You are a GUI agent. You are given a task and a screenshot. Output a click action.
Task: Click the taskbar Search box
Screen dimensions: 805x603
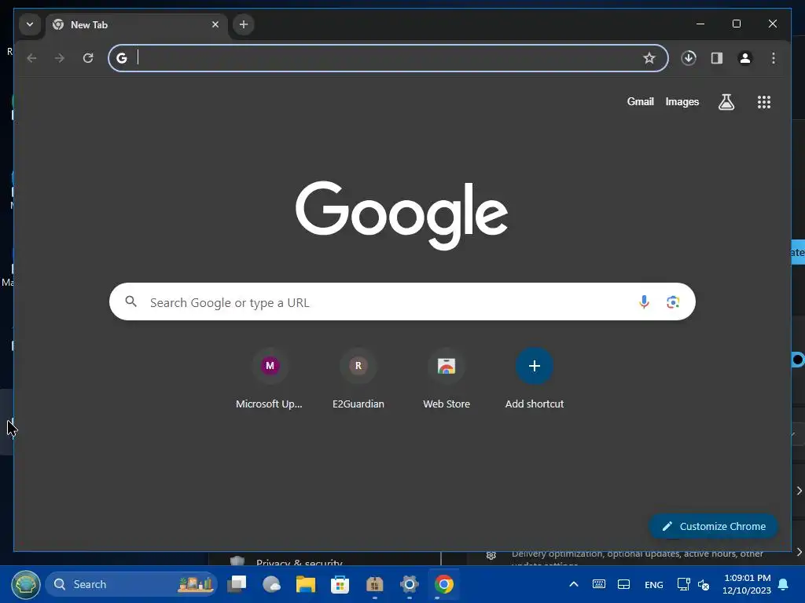click(x=131, y=584)
